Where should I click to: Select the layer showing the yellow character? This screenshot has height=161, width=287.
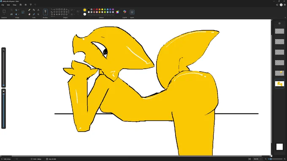click(x=279, y=84)
